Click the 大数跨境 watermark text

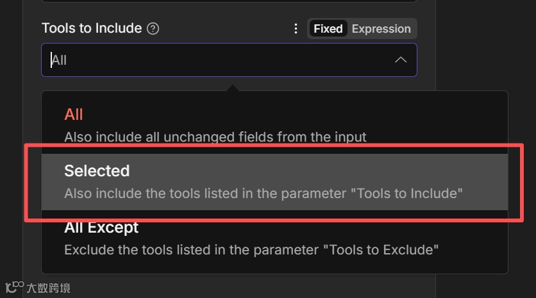click(x=48, y=288)
